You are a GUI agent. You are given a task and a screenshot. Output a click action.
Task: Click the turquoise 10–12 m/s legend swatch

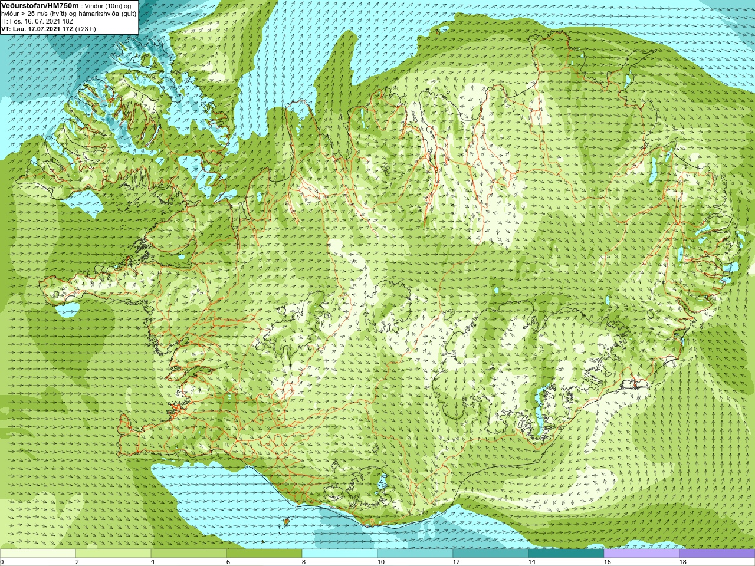(x=415, y=554)
